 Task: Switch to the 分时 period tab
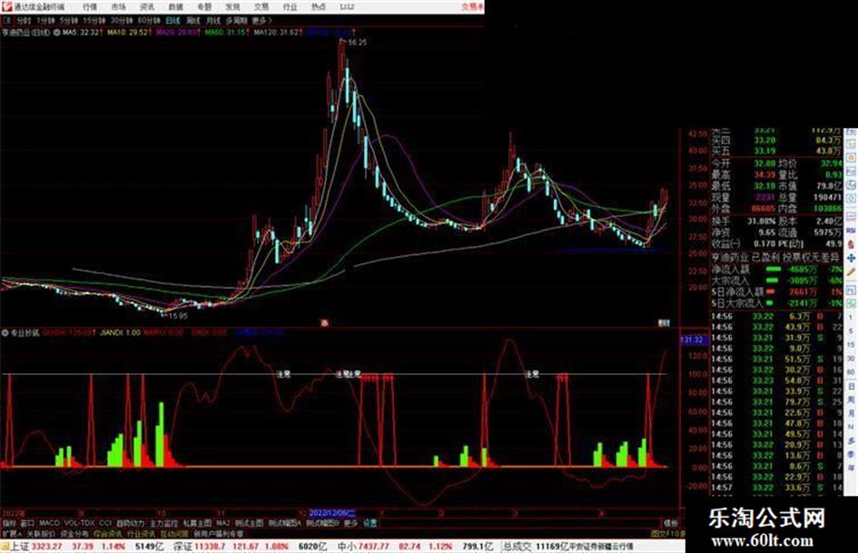point(23,20)
